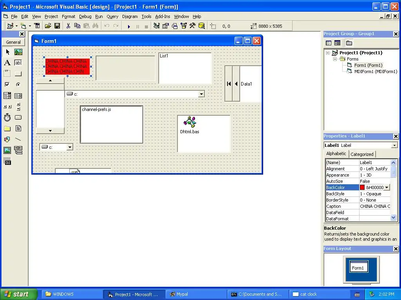Screen dimensions: 401x300
Task: Open the Properties Window toolbar icon
Action: click(x=166, y=26)
